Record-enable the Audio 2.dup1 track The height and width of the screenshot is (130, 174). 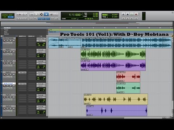click(x=4, y=86)
